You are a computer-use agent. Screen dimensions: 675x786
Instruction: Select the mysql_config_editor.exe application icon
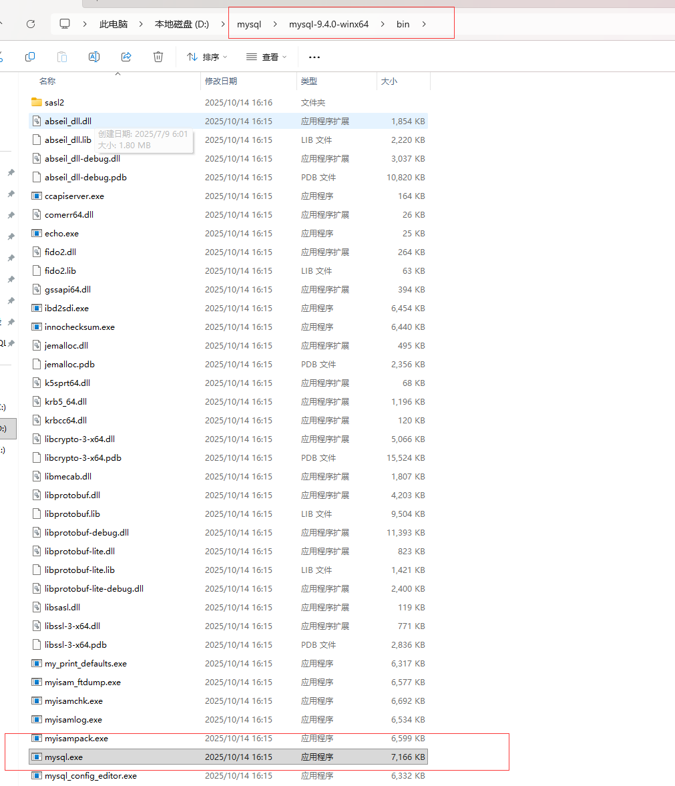pyautogui.click(x=37, y=775)
